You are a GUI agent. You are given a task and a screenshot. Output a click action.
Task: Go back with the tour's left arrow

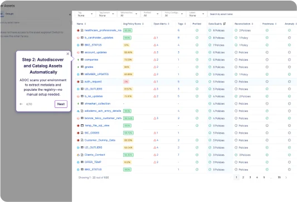[21, 104]
